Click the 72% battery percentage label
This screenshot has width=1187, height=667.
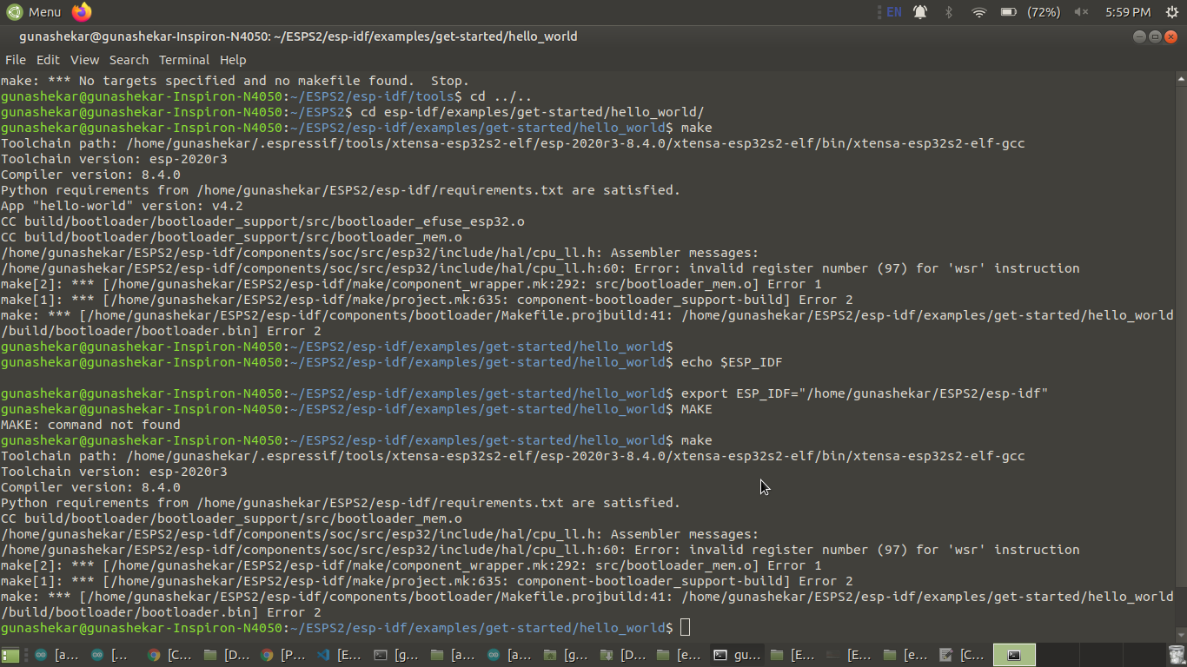click(1044, 12)
